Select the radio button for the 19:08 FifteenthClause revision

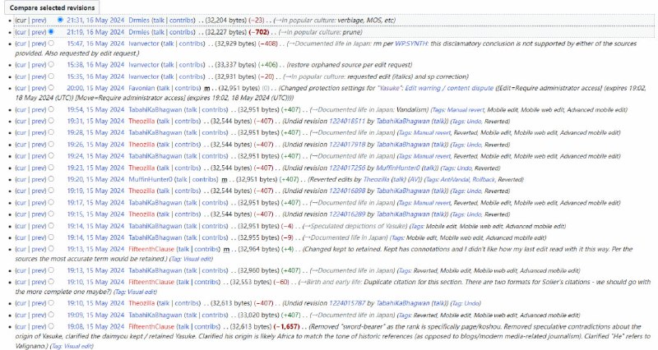point(51,326)
